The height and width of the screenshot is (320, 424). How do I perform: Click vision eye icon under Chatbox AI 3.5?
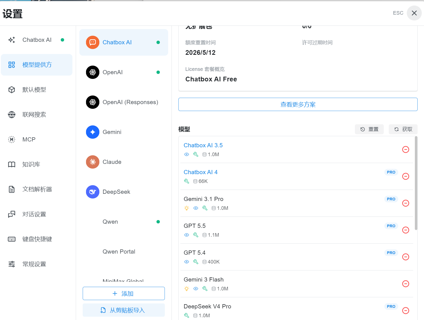click(x=187, y=154)
